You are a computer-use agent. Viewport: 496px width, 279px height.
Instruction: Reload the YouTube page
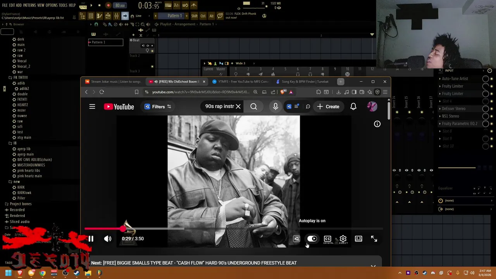(x=102, y=92)
